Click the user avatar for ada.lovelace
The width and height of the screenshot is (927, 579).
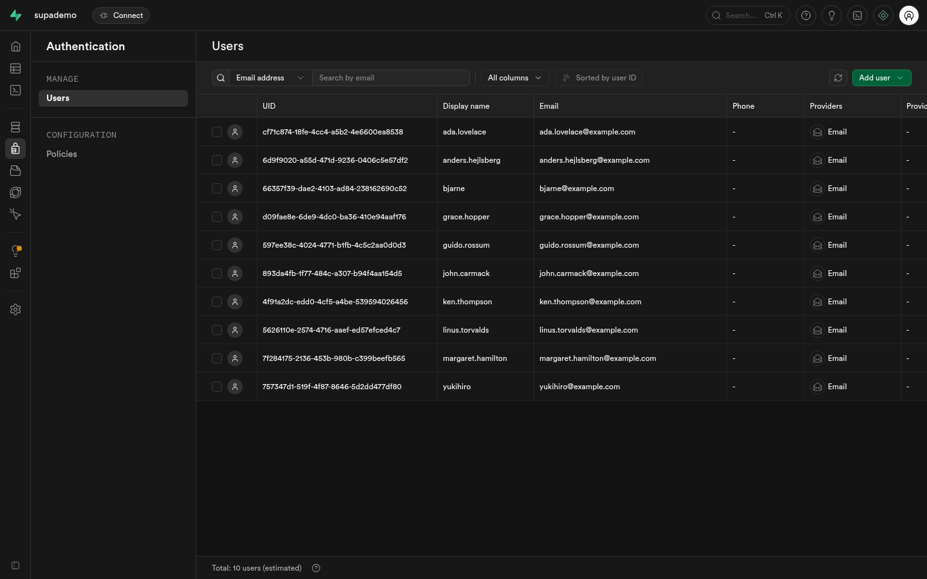235,132
